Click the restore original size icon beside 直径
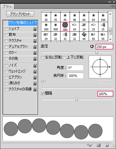116x149 pixels. [x=92, y=46]
